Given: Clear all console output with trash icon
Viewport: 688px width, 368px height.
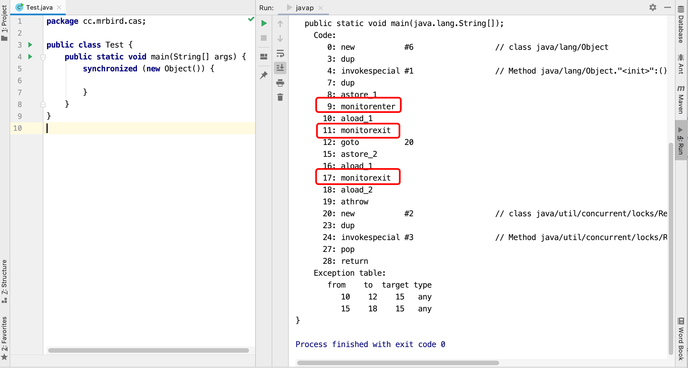Looking at the screenshot, I should [280, 97].
